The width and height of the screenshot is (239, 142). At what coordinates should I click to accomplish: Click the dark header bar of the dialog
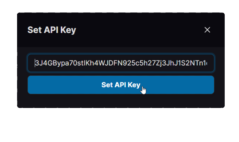tap(121, 30)
